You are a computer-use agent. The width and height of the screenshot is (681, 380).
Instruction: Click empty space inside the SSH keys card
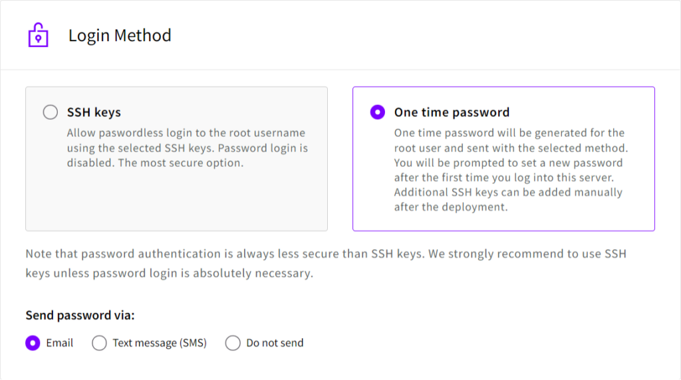(x=176, y=199)
